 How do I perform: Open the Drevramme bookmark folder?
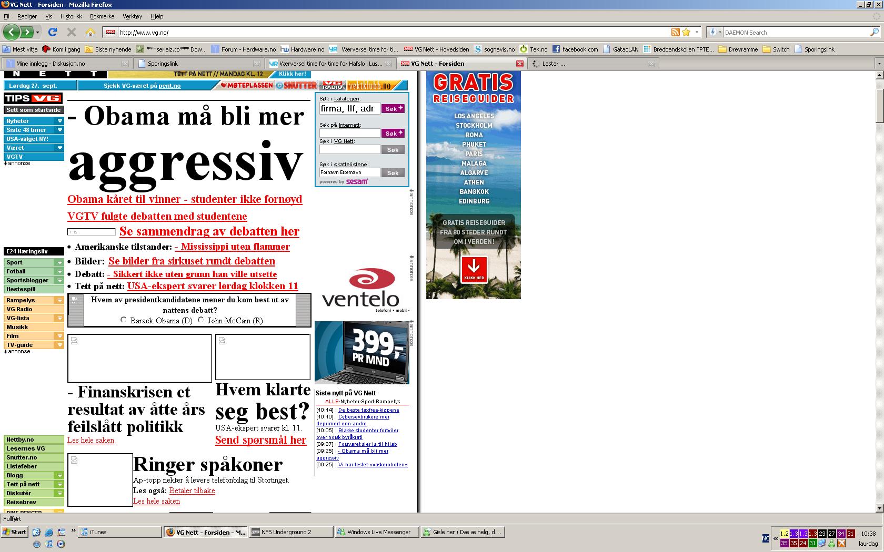coord(737,49)
